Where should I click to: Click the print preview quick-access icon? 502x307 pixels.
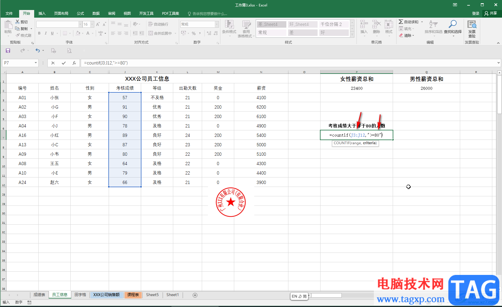(x=69, y=51)
